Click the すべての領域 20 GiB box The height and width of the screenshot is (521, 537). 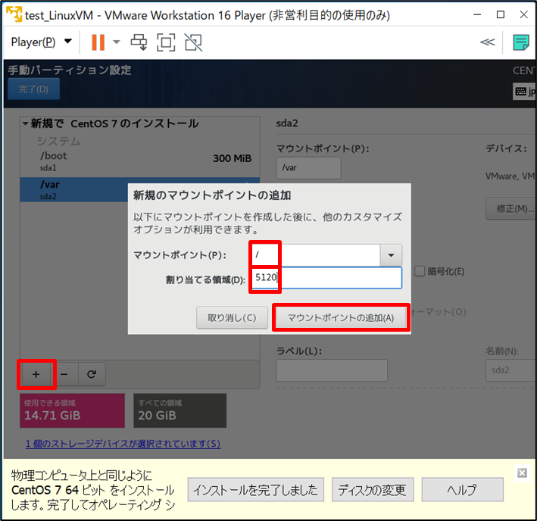pos(180,410)
